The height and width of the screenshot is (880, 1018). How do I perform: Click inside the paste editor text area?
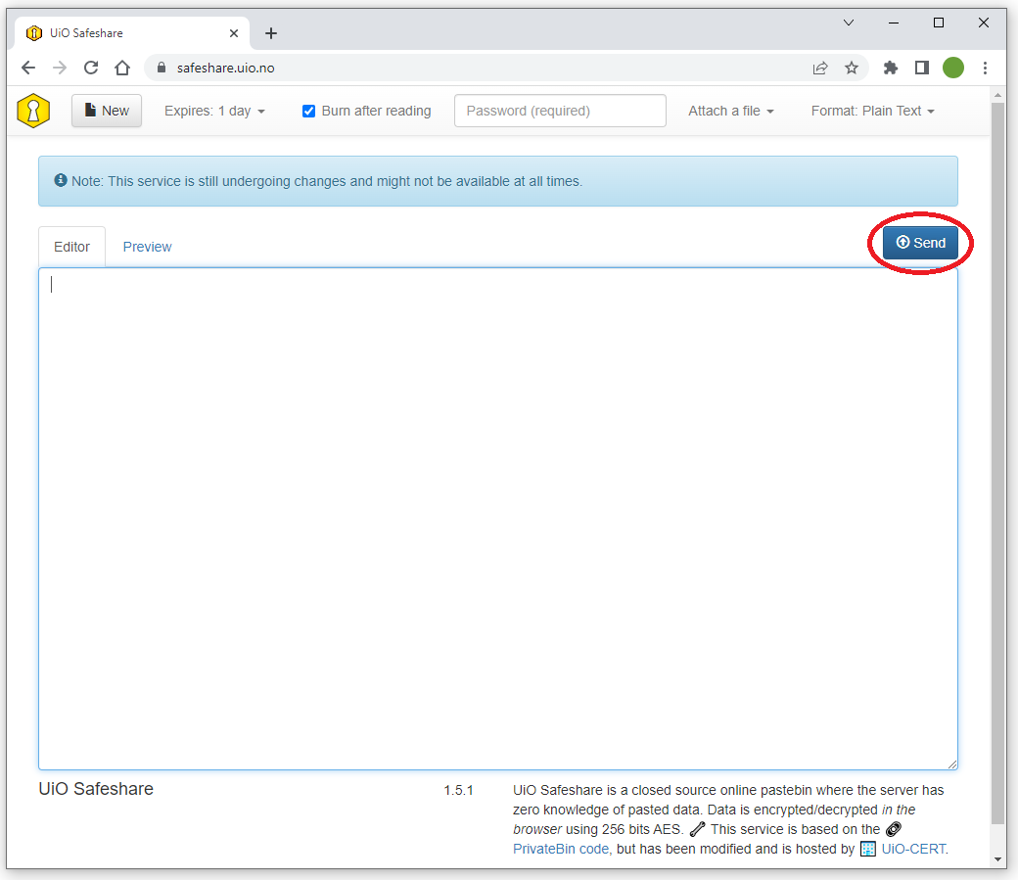tap(498, 518)
